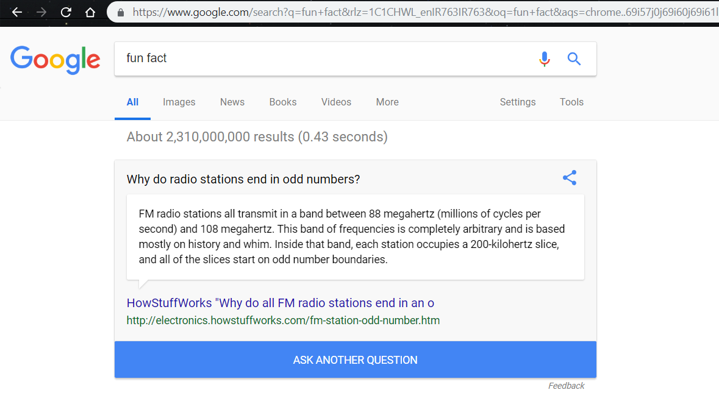Submit search with the magnifier icon
Image resolution: width=719 pixels, height=404 pixels.
574,58
